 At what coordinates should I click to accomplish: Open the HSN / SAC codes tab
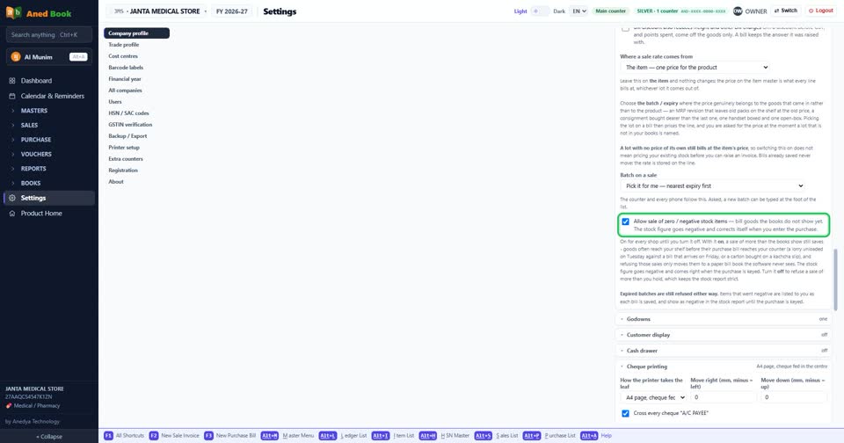(x=137, y=113)
